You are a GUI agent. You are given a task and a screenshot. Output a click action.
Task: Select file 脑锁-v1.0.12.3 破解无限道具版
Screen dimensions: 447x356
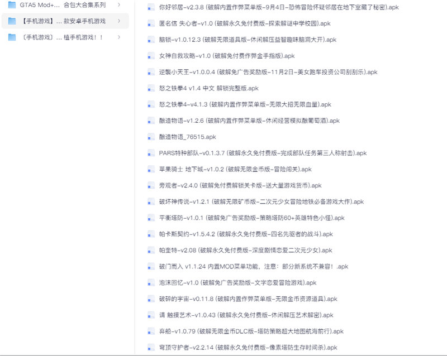coord(248,40)
